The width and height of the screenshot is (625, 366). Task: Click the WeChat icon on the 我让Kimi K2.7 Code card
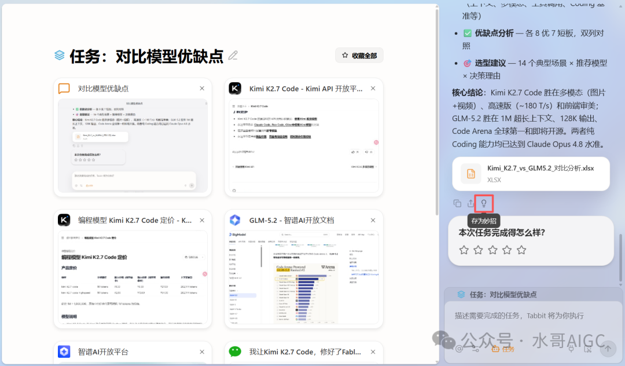coord(235,352)
